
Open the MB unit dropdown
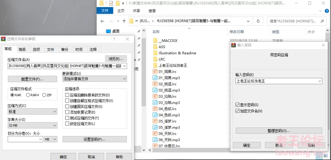pos(55,139)
